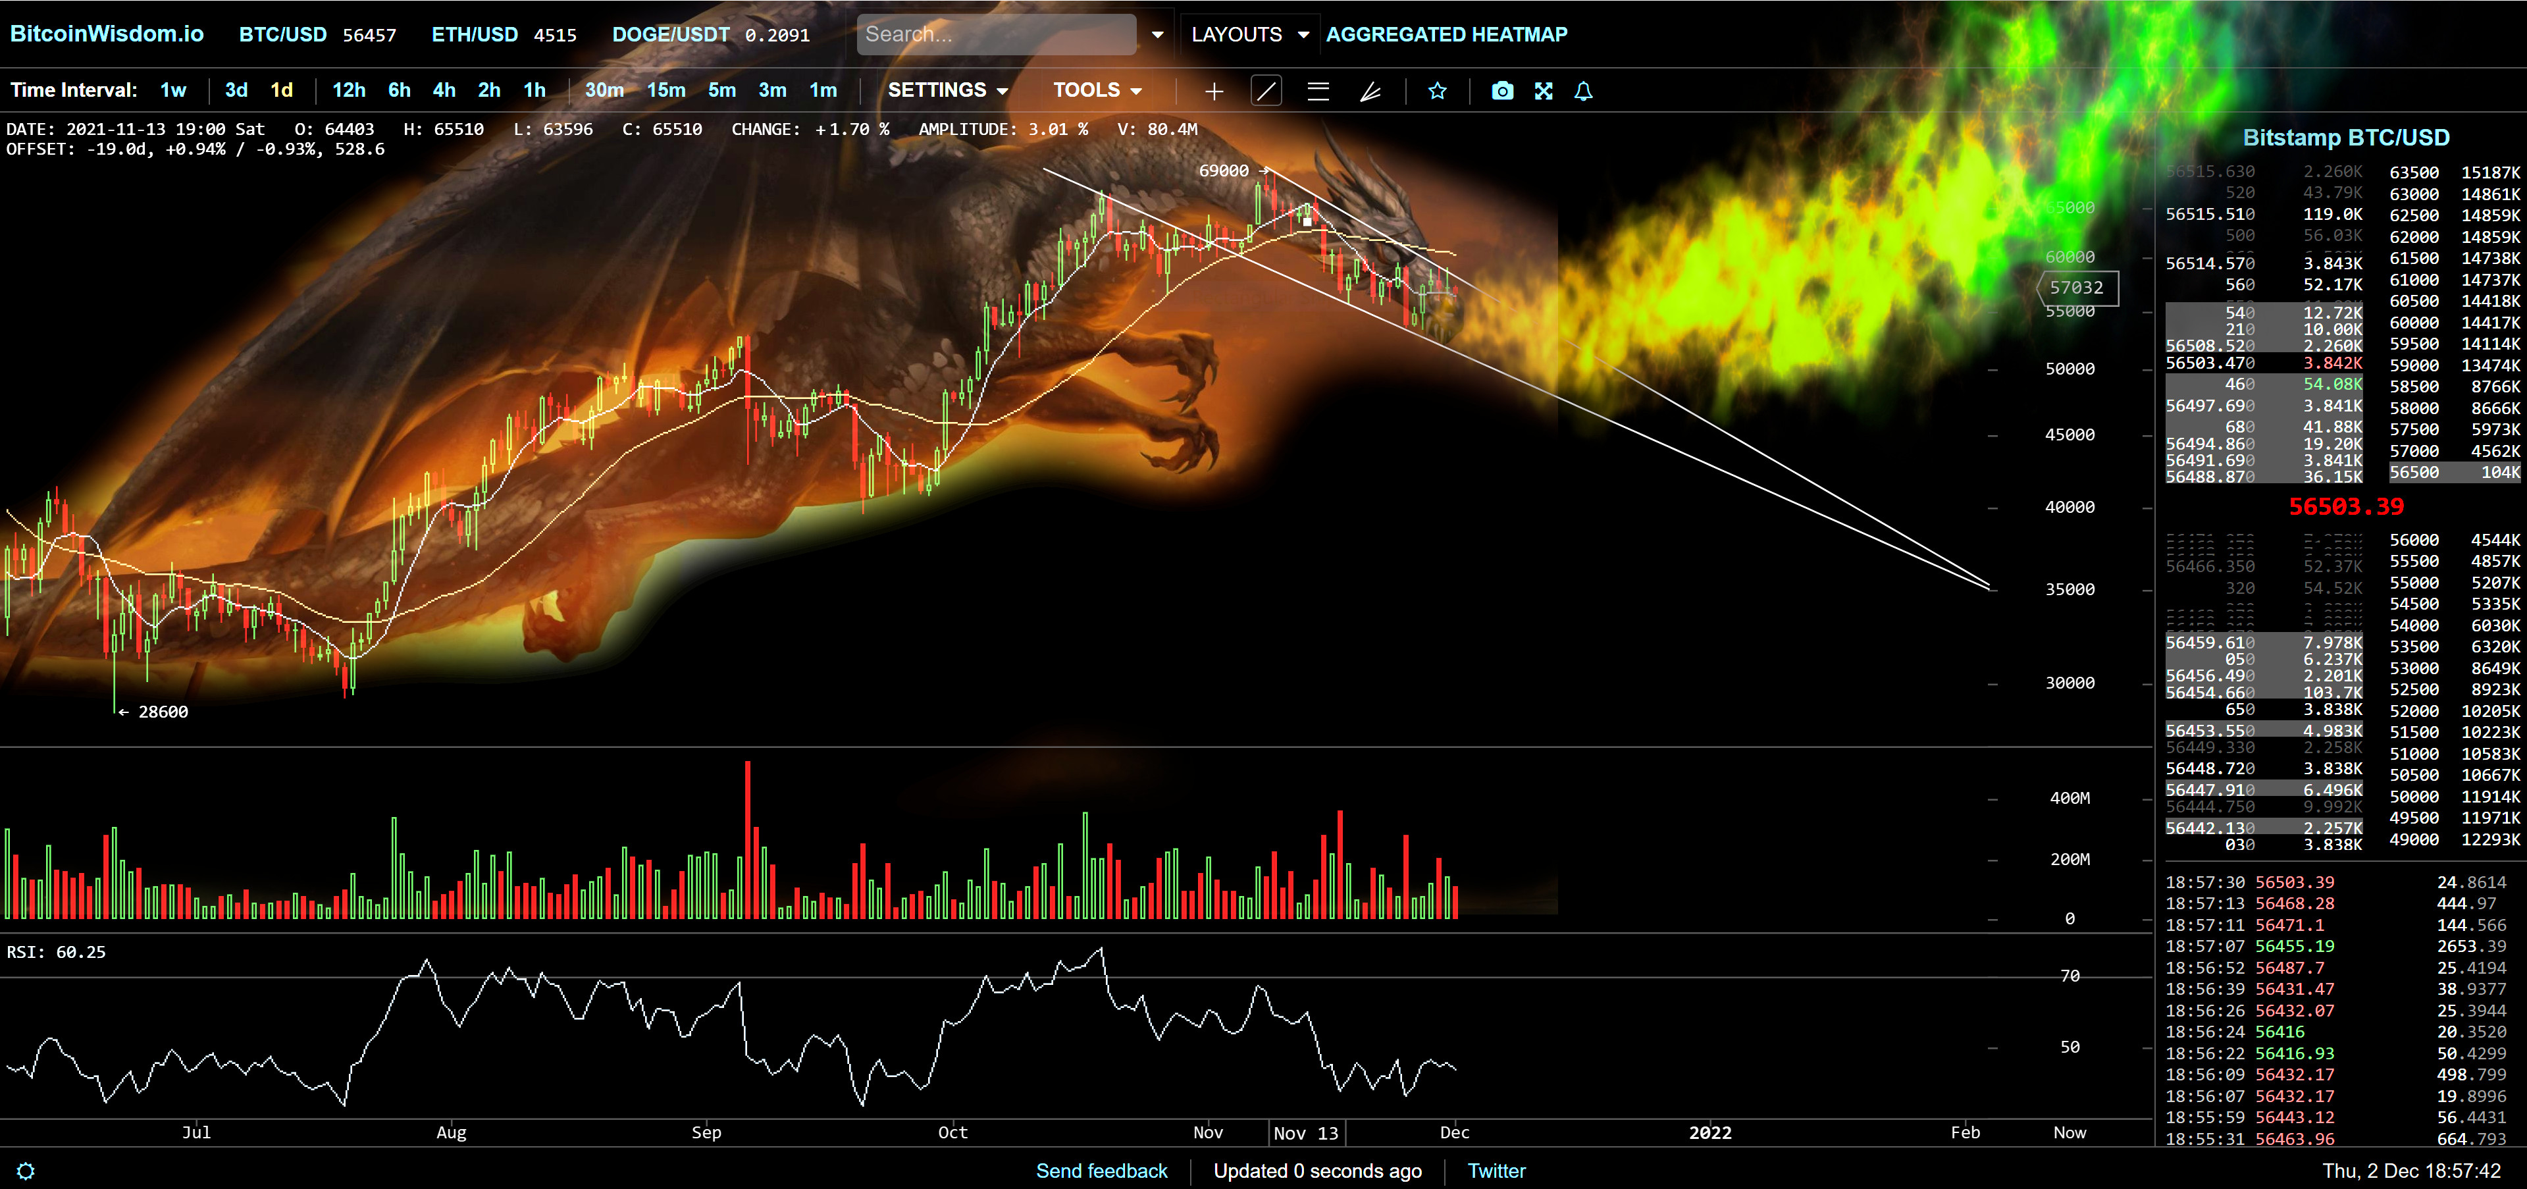The height and width of the screenshot is (1189, 2527).
Task: Open the ETH/USD ticker link
Action: tap(475, 34)
